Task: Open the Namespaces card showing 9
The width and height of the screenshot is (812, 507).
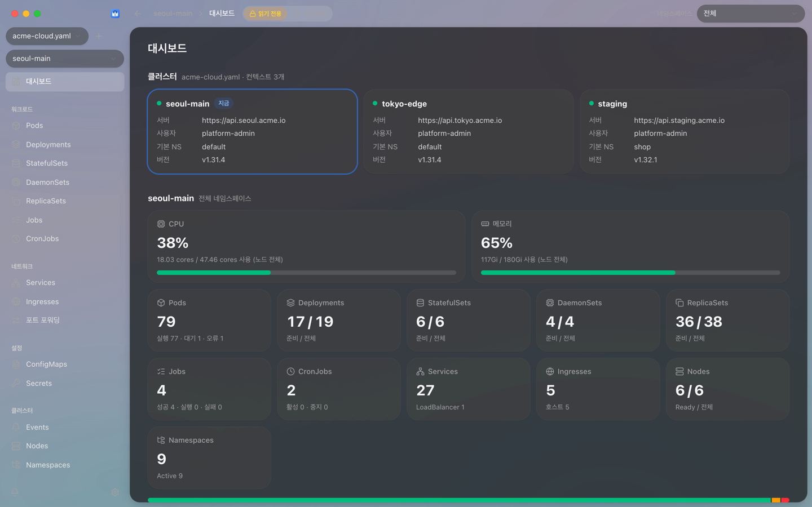Action: (209, 458)
